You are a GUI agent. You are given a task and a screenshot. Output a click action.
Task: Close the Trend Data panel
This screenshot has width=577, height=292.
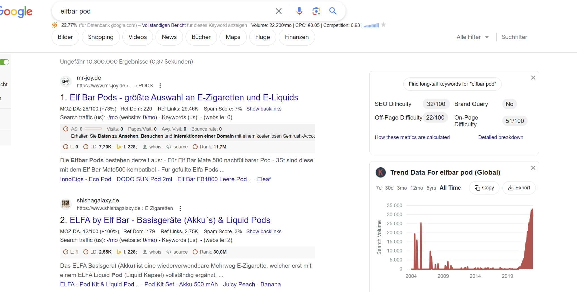pyautogui.click(x=533, y=168)
